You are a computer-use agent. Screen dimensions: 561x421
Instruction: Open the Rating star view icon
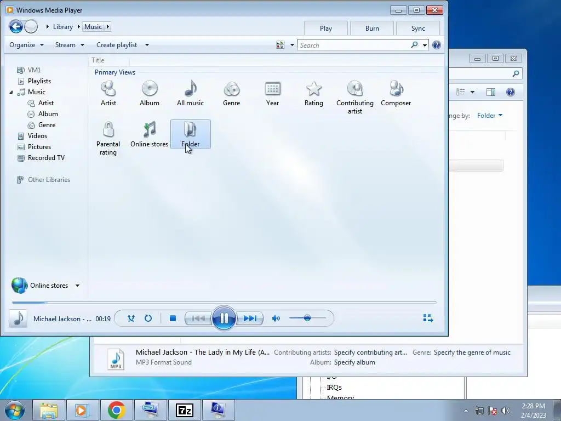[x=314, y=93]
